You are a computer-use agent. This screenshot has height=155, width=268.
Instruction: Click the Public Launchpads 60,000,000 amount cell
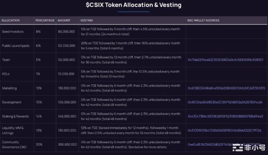pos(66,46)
